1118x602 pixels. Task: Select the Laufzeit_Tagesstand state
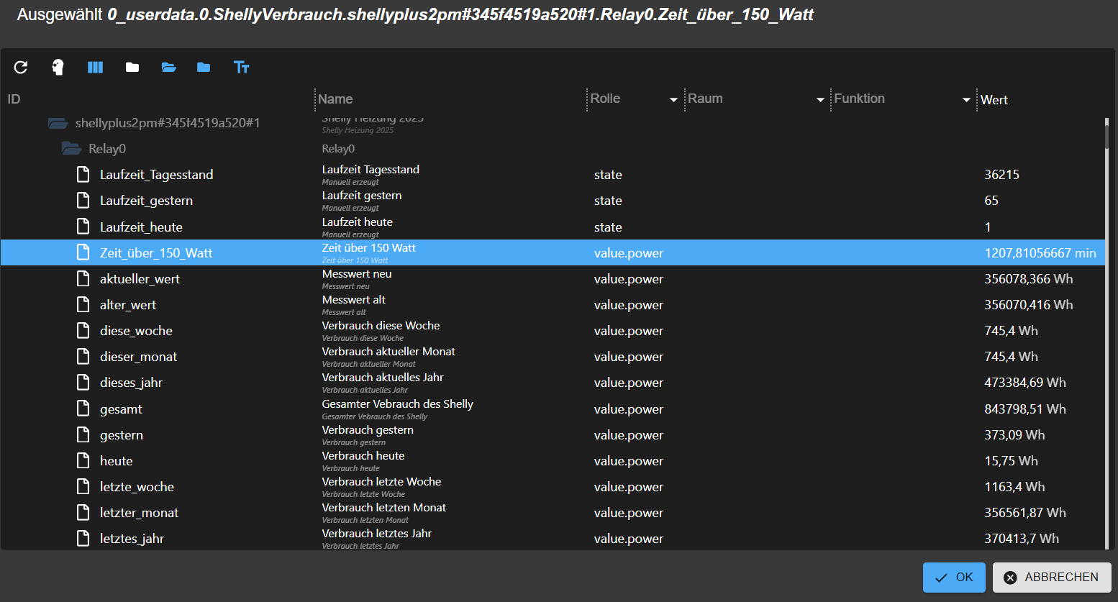tap(553, 175)
